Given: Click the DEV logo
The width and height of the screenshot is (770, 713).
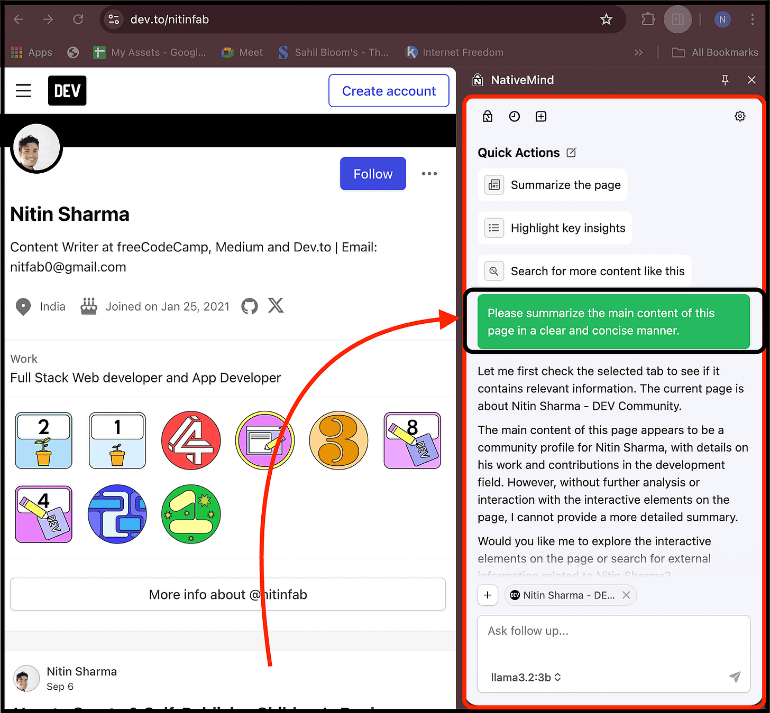Looking at the screenshot, I should click(x=67, y=91).
